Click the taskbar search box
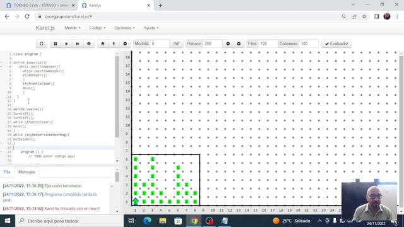The width and height of the screenshot is (404, 227). [x=69, y=221]
